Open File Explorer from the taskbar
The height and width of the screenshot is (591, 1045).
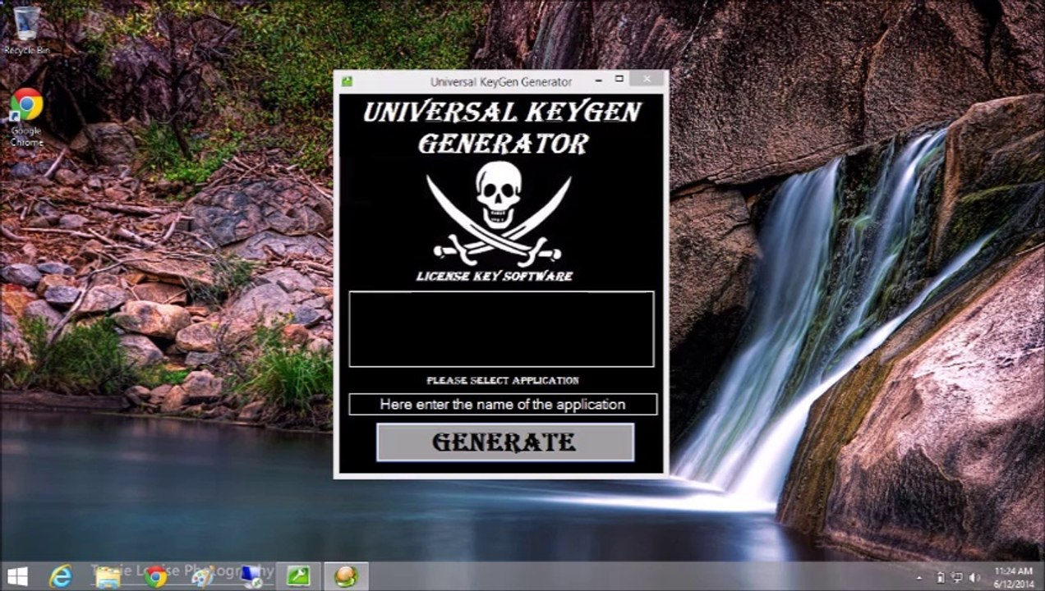108,577
